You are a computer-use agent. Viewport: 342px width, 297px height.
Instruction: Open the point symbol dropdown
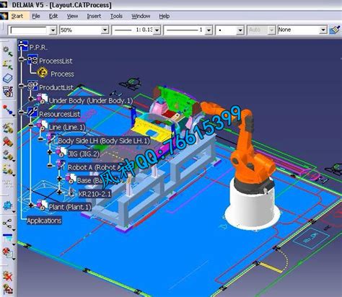pos(240,30)
